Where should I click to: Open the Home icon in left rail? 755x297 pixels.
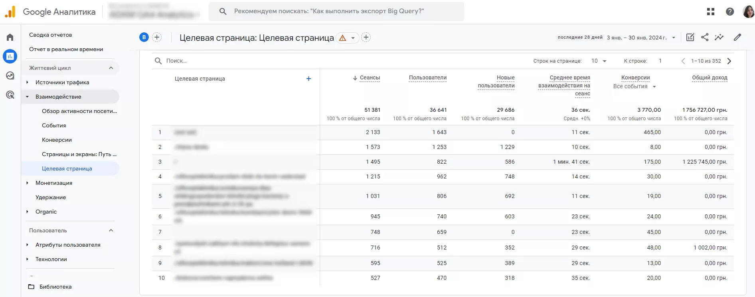(10, 37)
